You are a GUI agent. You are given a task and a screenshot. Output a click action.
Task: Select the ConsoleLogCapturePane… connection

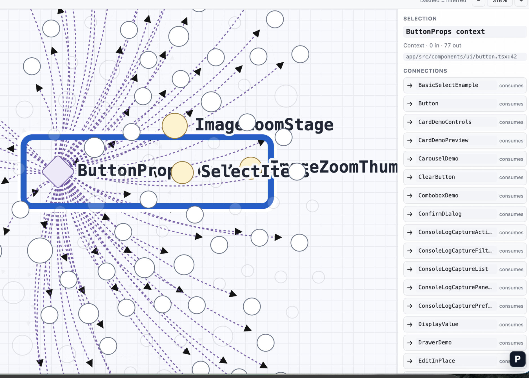pyautogui.click(x=465, y=287)
